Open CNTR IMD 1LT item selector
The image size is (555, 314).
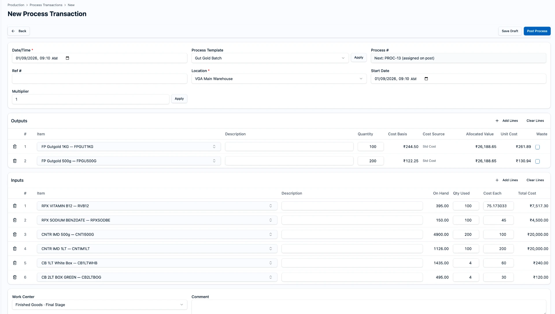[157, 249]
